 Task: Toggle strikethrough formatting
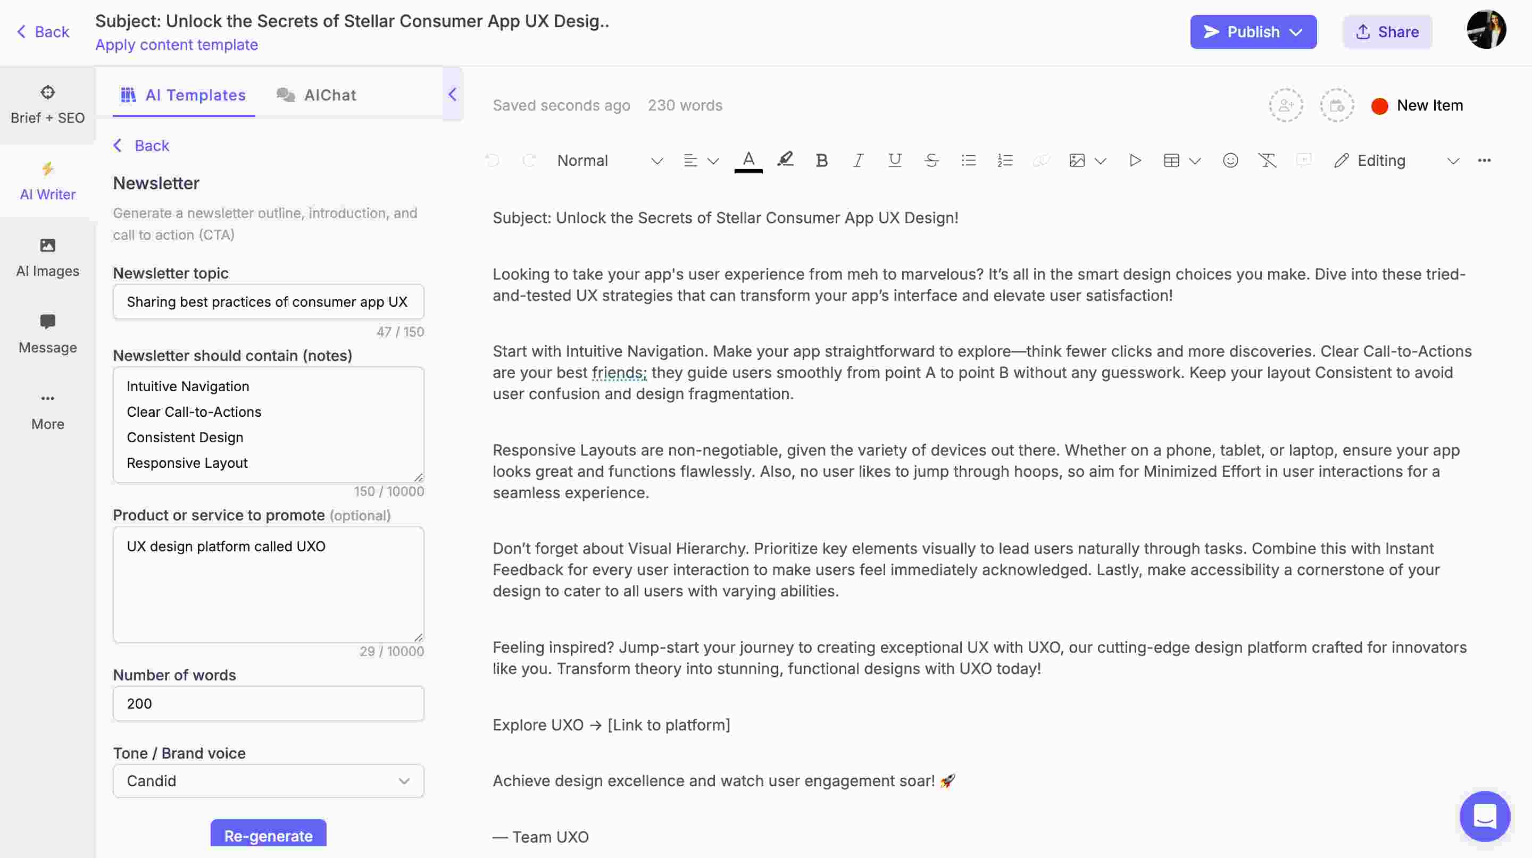931,161
